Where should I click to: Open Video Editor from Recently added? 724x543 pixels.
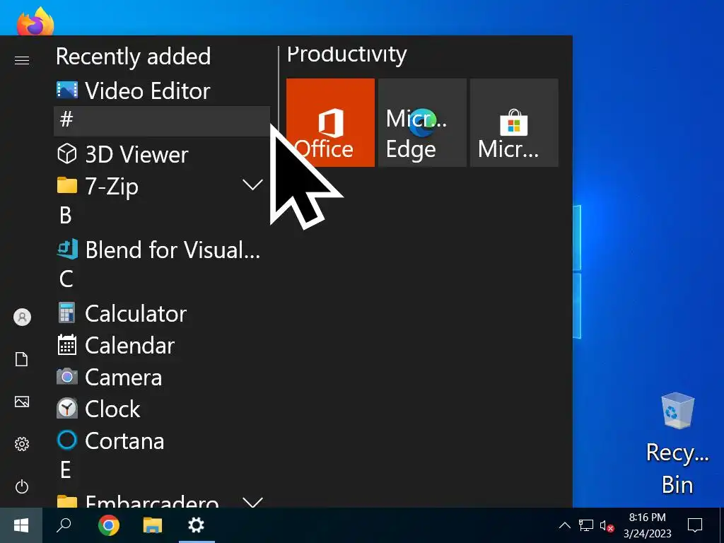(x=162, y=90)
